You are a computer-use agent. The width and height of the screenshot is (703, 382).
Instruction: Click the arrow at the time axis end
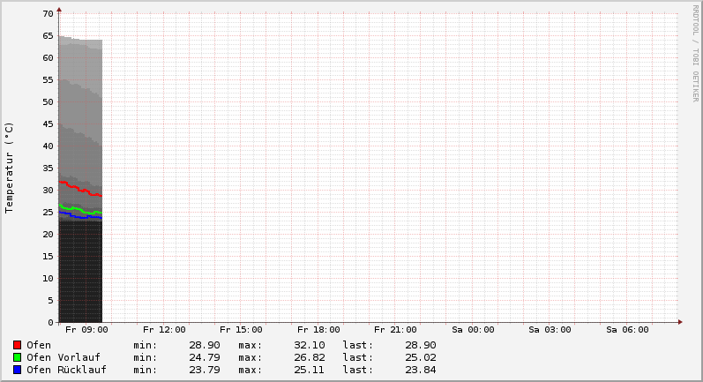tap(679, 322)
